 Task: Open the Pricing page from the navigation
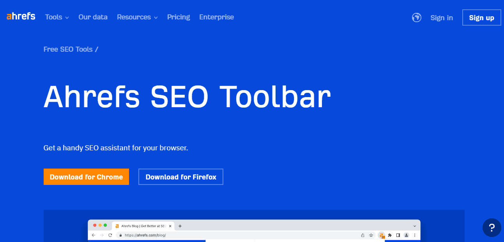[179, 17]
